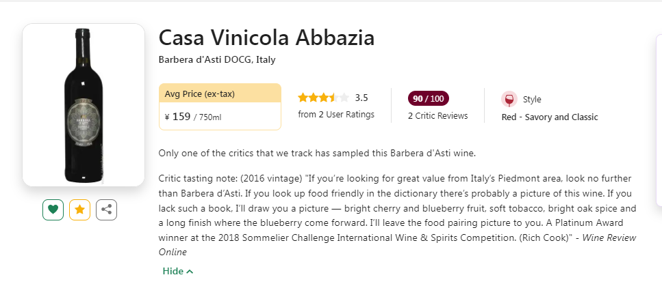Image resolution: width=662 pixels, height=288 pixels.
Task: Collapse the critic note with Hide
Action: tap(178, 271)
